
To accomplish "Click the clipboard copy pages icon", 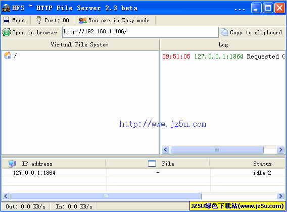I will click(x=224, y=32).
